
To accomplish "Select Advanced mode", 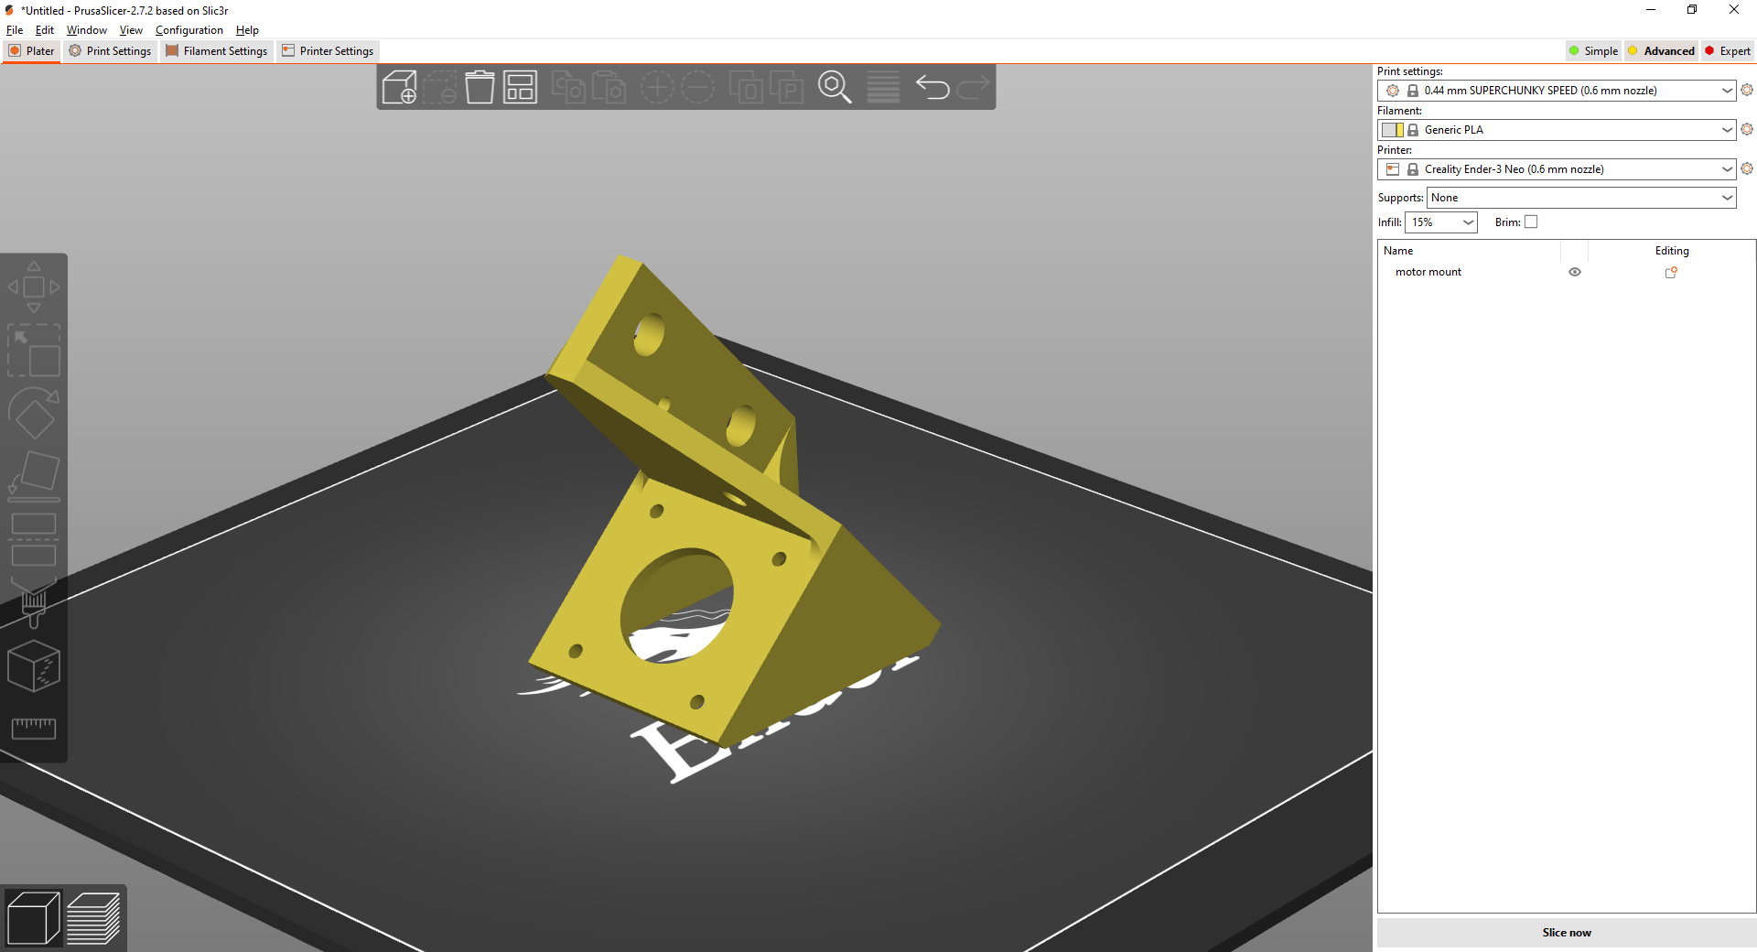I will click(x=1661, y=51).
